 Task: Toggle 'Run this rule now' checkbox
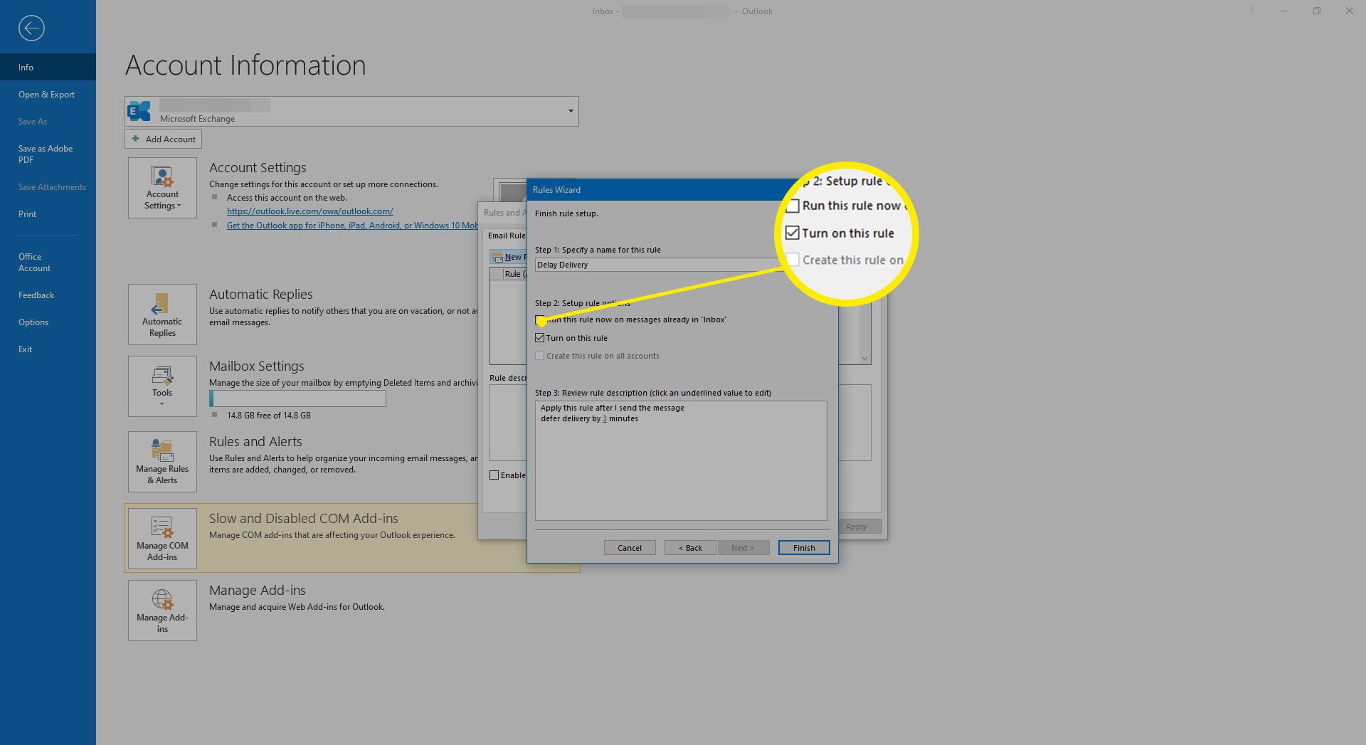pos(540,320)
